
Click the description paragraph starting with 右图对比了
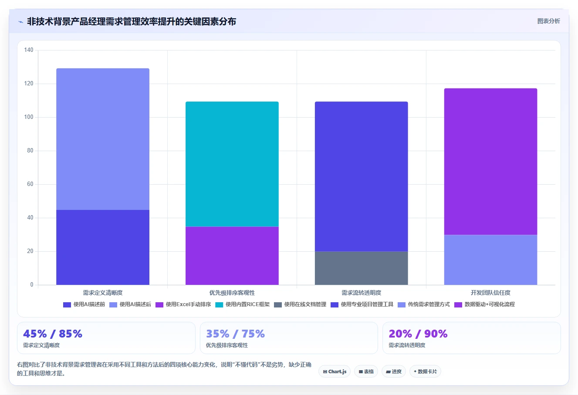click(164, 369)
